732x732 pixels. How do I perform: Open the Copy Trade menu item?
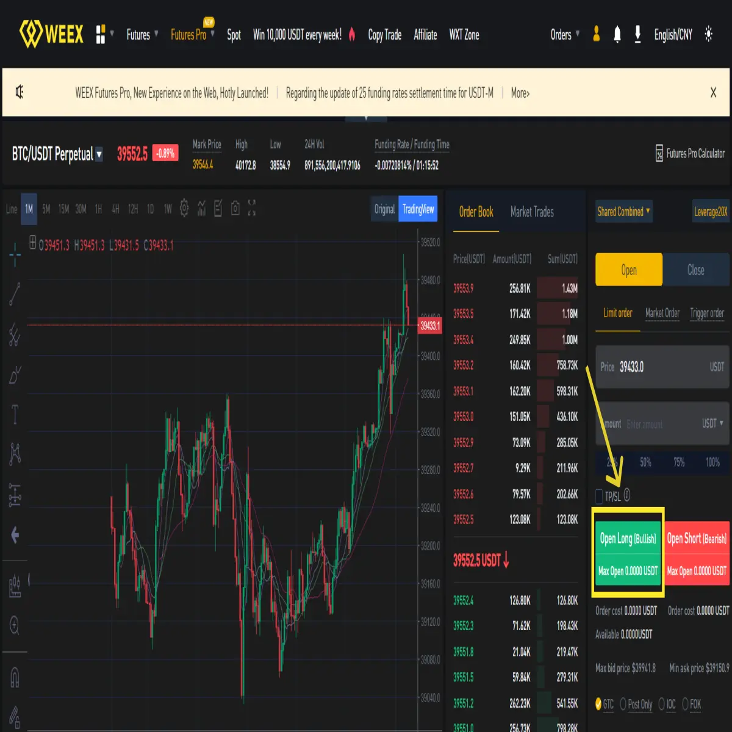pos(385,35)
